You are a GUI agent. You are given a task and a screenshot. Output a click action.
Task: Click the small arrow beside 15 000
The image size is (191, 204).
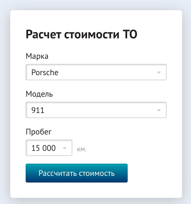tap(65, 148)
